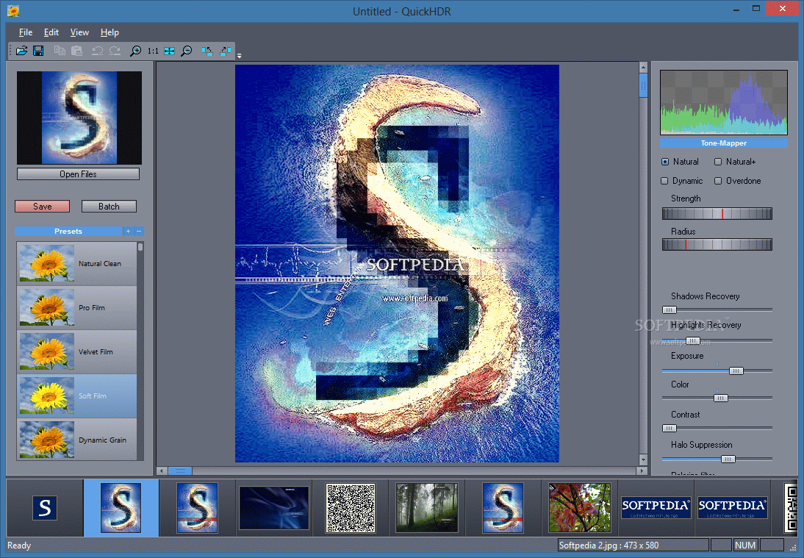Click the Strength slider bar
This screenshot has width=804, height=558.
pos(717,213)
